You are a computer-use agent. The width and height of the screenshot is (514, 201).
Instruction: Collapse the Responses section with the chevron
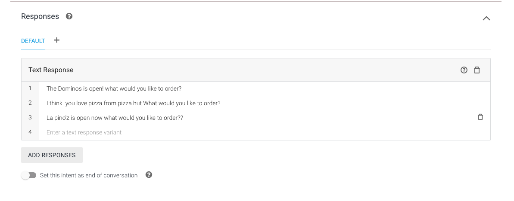pos(486,18)
